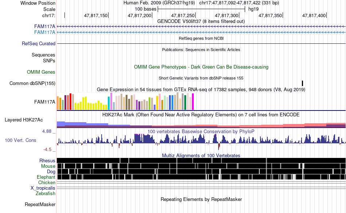The width and height of the screenshot is (346, 213).
Task: Click the RepeatMasker track label
Action: [x=40, y=204]
